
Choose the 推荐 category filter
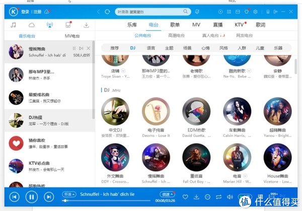(114, 48)
